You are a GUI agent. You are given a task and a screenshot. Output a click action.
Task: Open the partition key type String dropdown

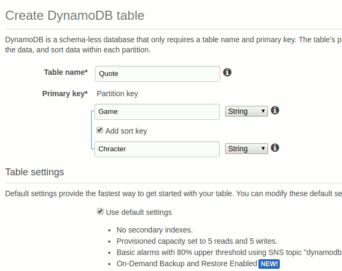coord(247,111)
